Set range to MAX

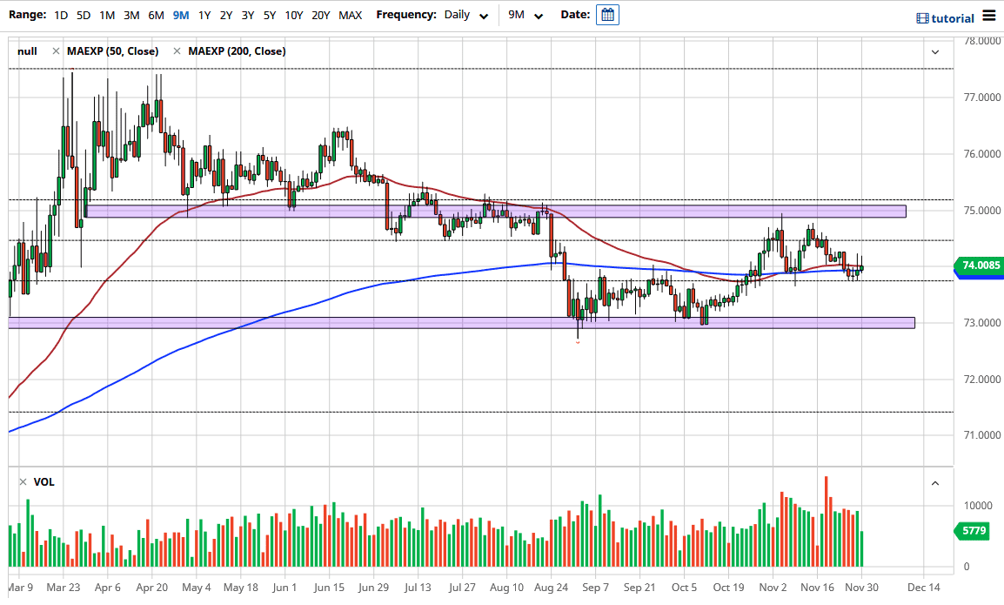pyautogui.click(x=351, y=15)
